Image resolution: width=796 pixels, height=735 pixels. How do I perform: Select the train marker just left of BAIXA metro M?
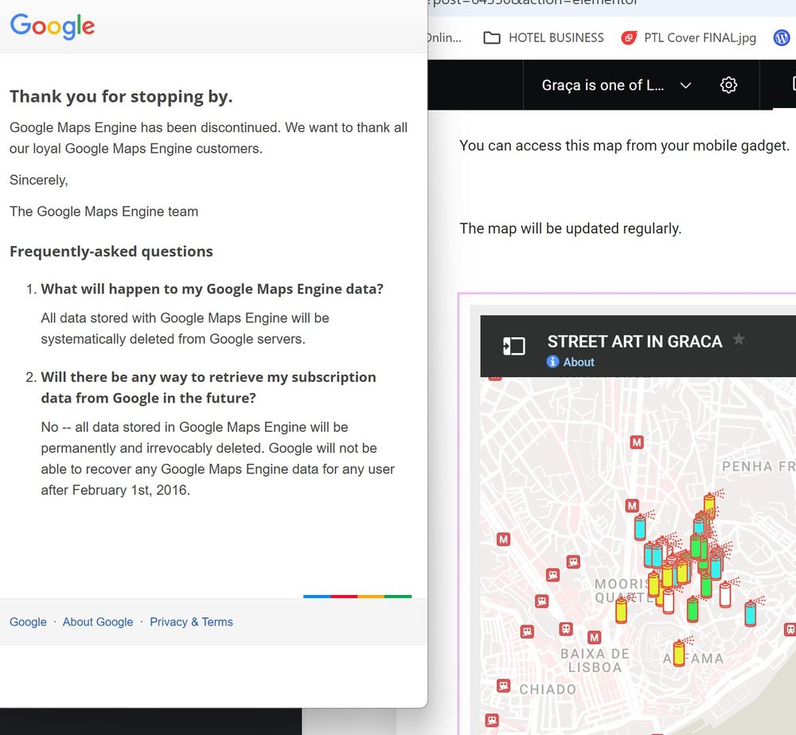(x=566, y=629)
